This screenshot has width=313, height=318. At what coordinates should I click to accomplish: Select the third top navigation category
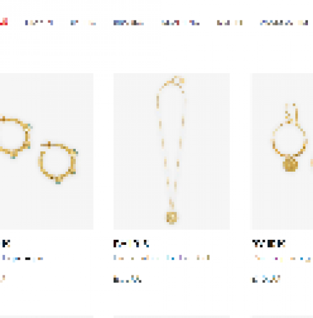pos(83,23)
